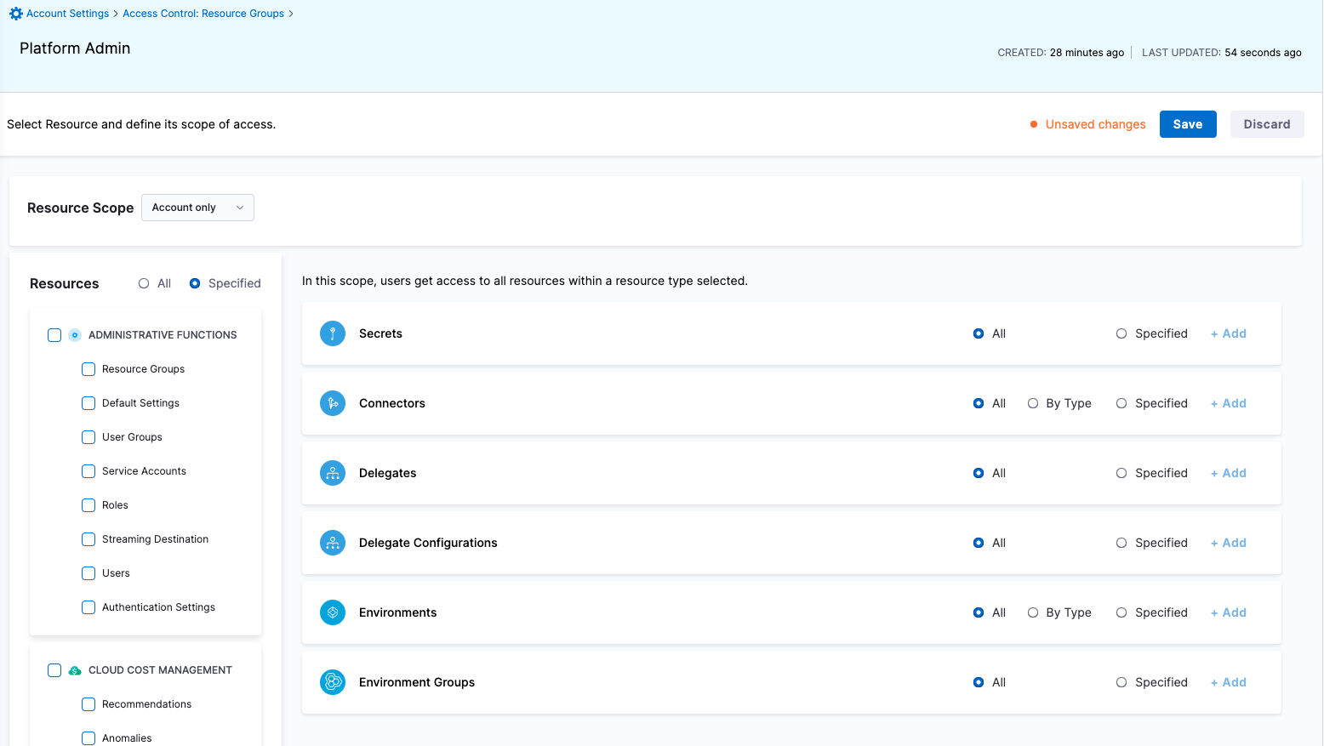The image size is (1324, 746).
Task: Click the Environment Groups icon
Action: coord(333,682)
